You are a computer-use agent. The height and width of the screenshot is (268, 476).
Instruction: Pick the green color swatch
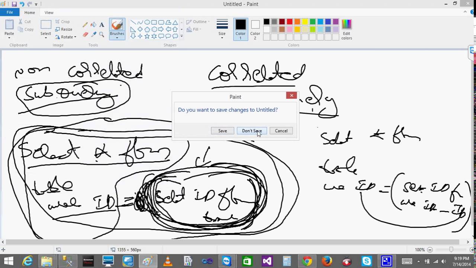coord(313,22)
